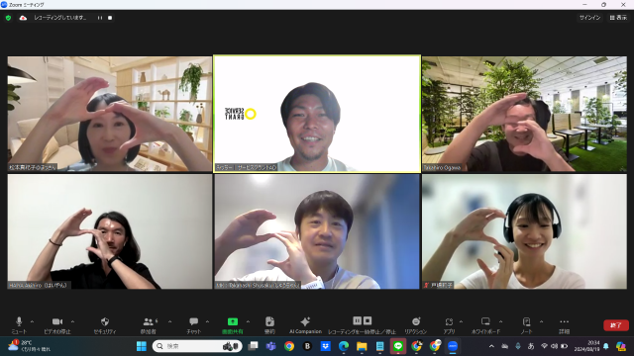Open the View layout menu
The height and width of the screenshot is (356, 634).
click(618, 18)
